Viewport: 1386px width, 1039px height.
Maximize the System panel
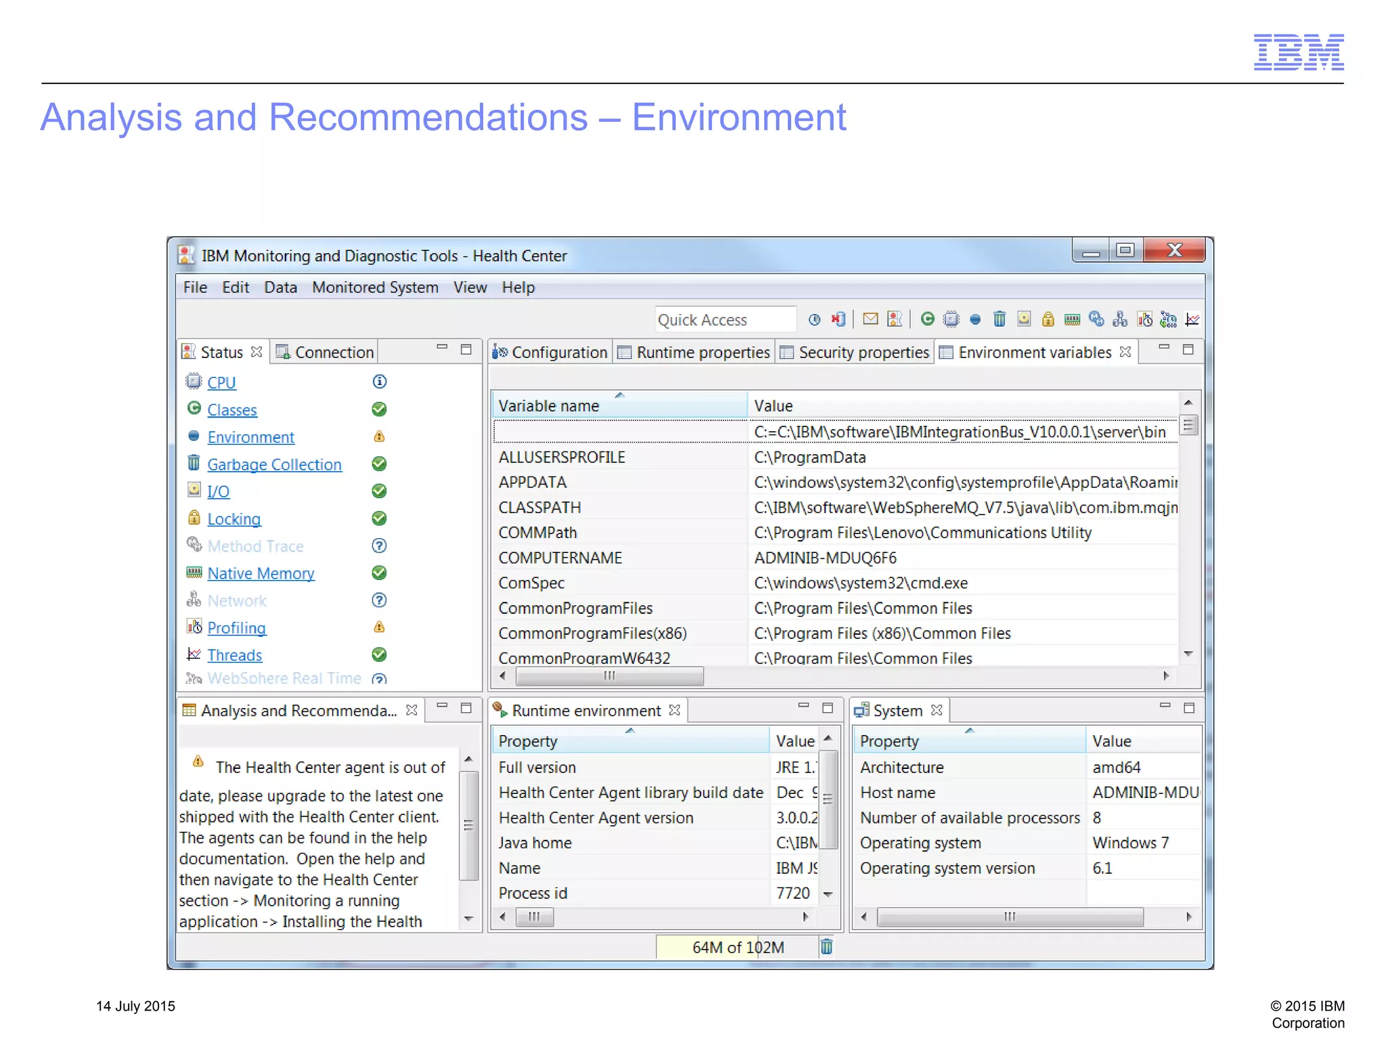tap(1188, 708)
